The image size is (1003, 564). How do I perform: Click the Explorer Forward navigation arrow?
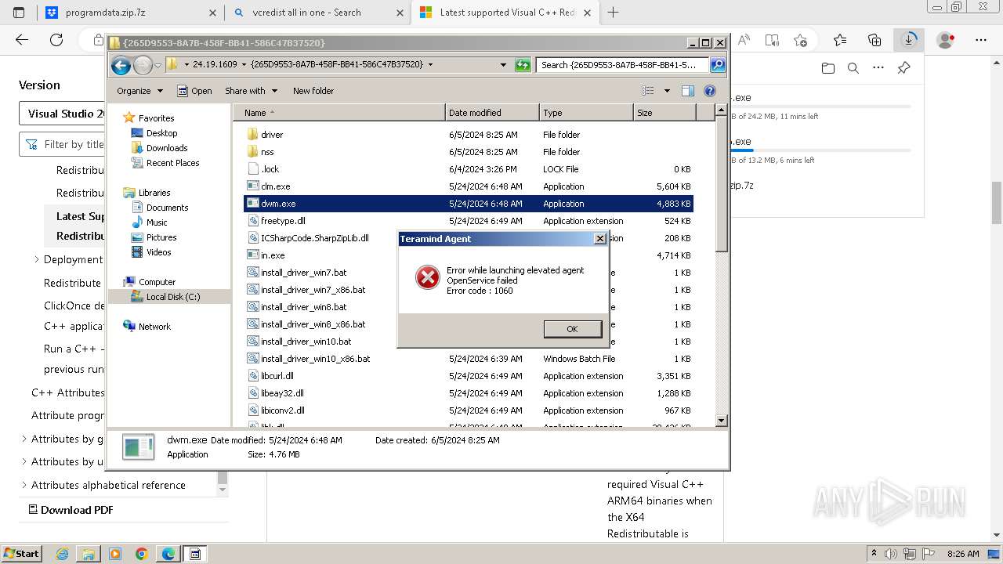coord(143,65)
